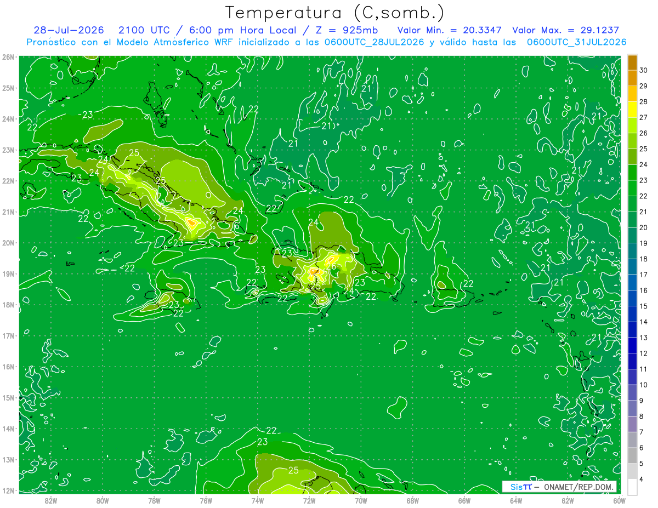This screenshot has width=658, height=508.
Task: Click the '23N' latitude label
Action: pos(8,150)
